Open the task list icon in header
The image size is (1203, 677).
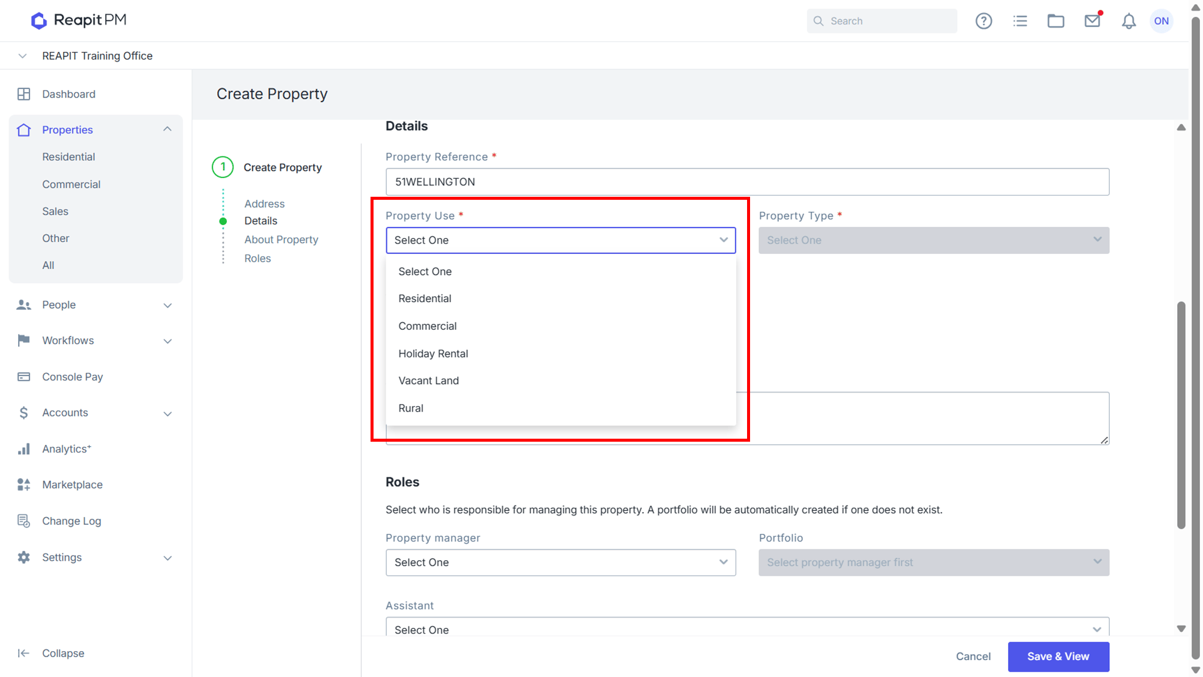pyautogui.click(x=1020, y=21)
